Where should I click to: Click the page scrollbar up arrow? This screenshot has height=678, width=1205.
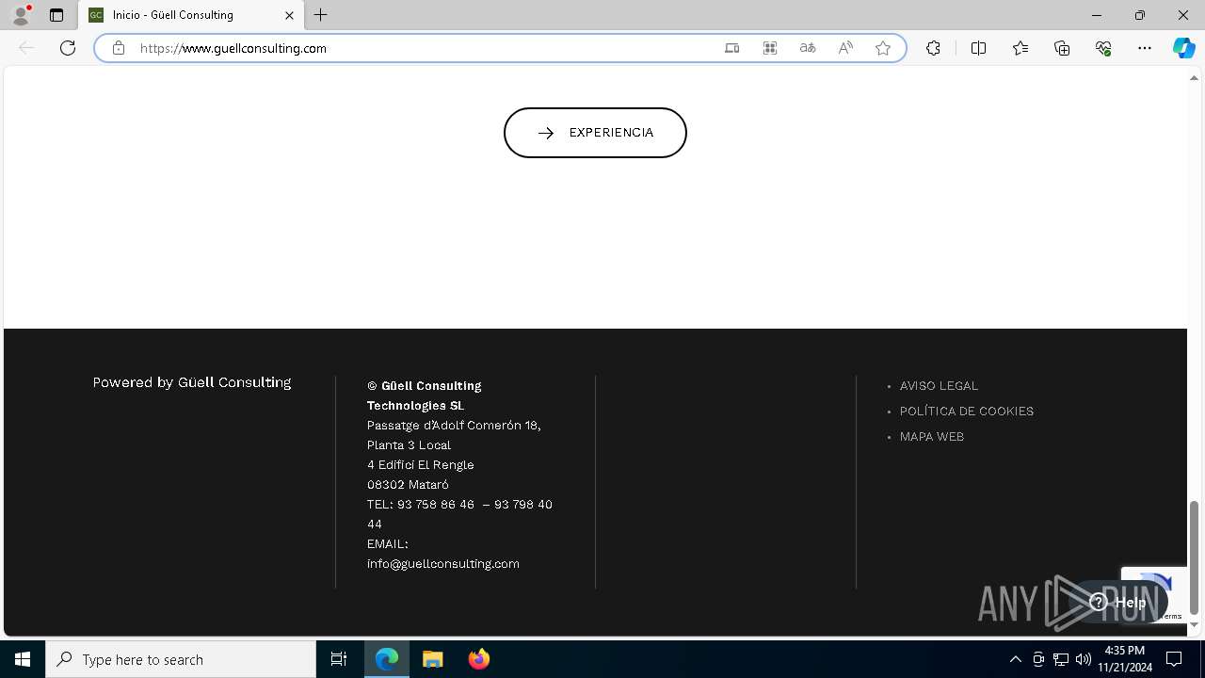(1195, 78)
